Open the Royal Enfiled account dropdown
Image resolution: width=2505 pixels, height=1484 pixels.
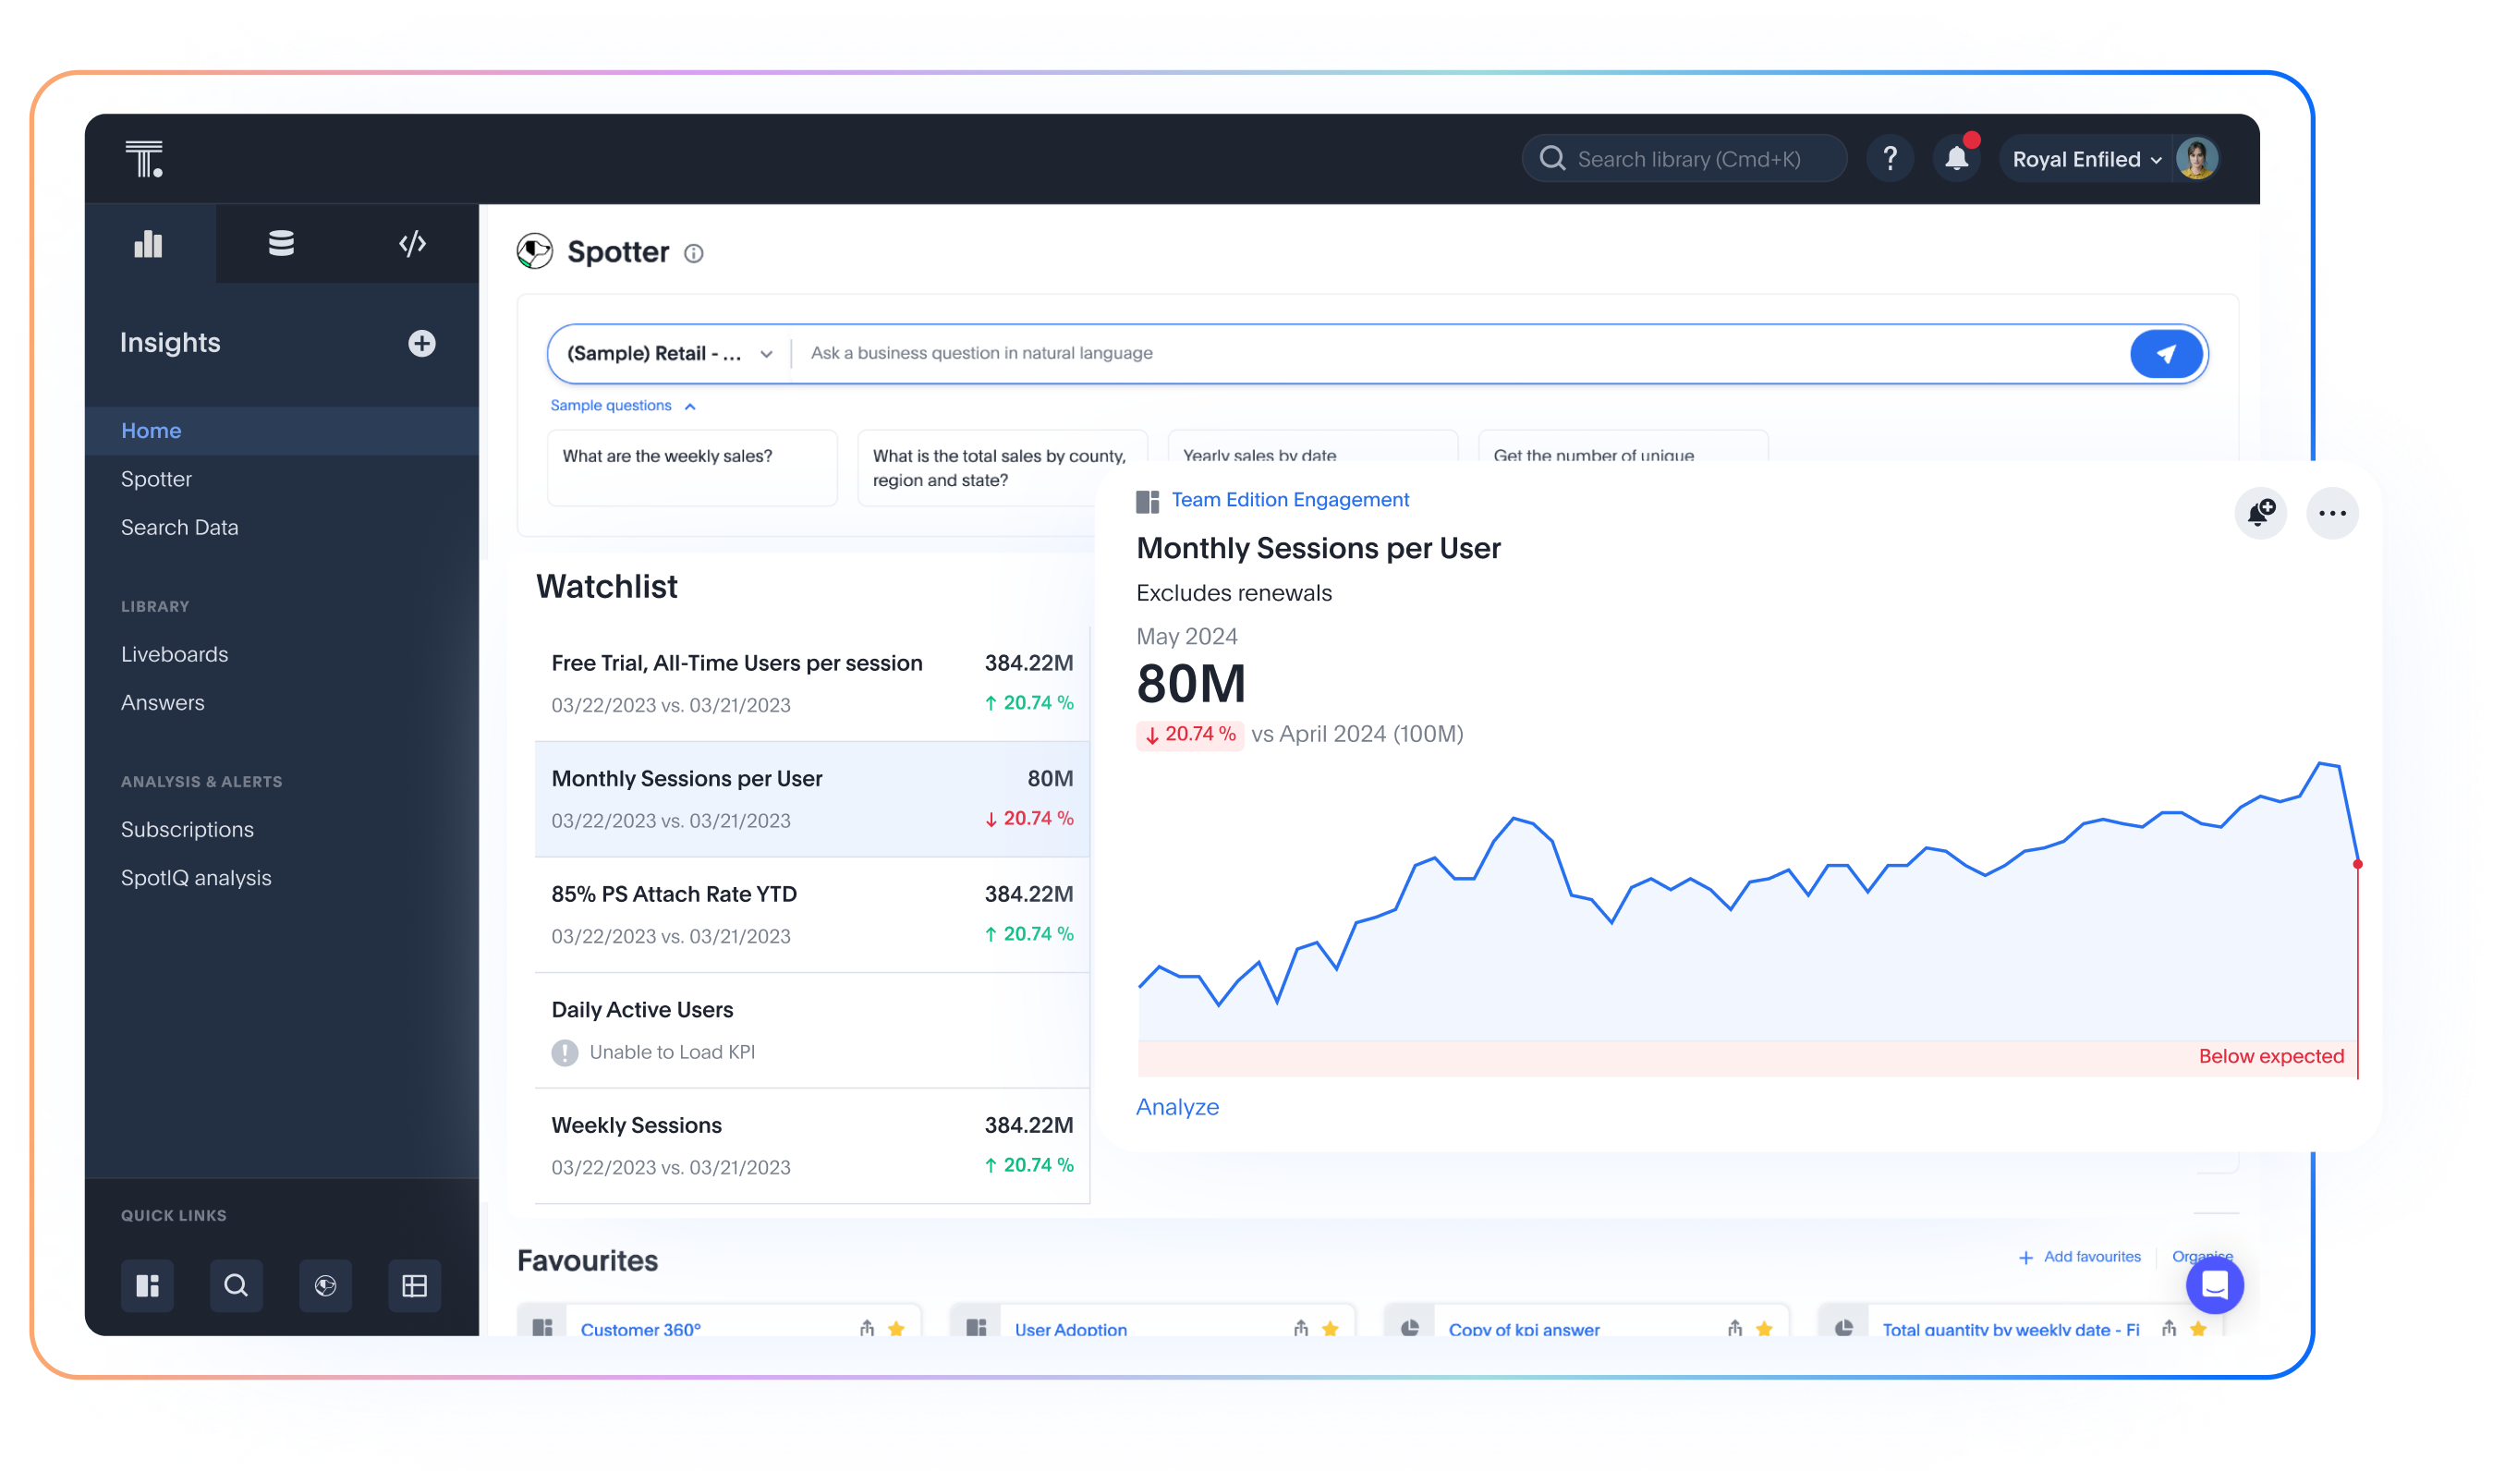pyautogui.click(x=2086, y=158)
